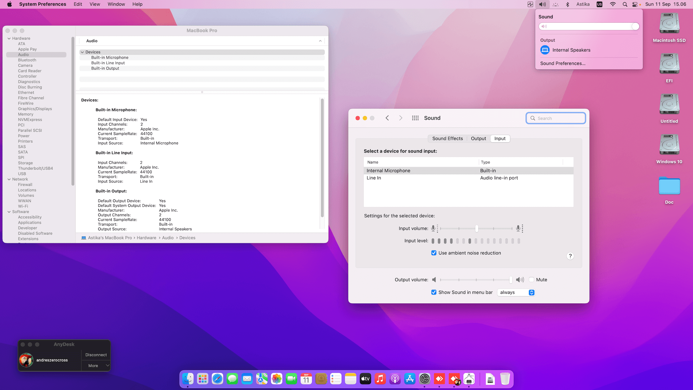Screen dimensions: 693x390
Task: Enable the Mute checkbox for output volume
Action: click(531, 279)
